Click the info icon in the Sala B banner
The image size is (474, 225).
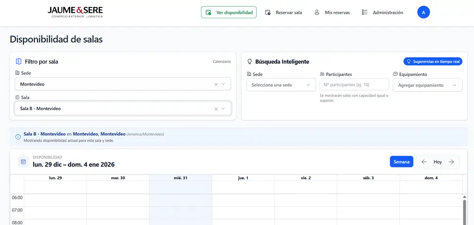[x=18, y=137]
